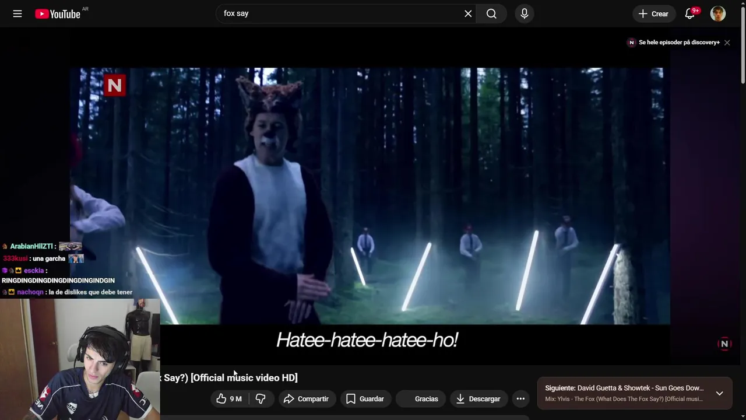746x420 pixels.
Task: Click chat username nachoqn
Action: click(x=30, y=292)
